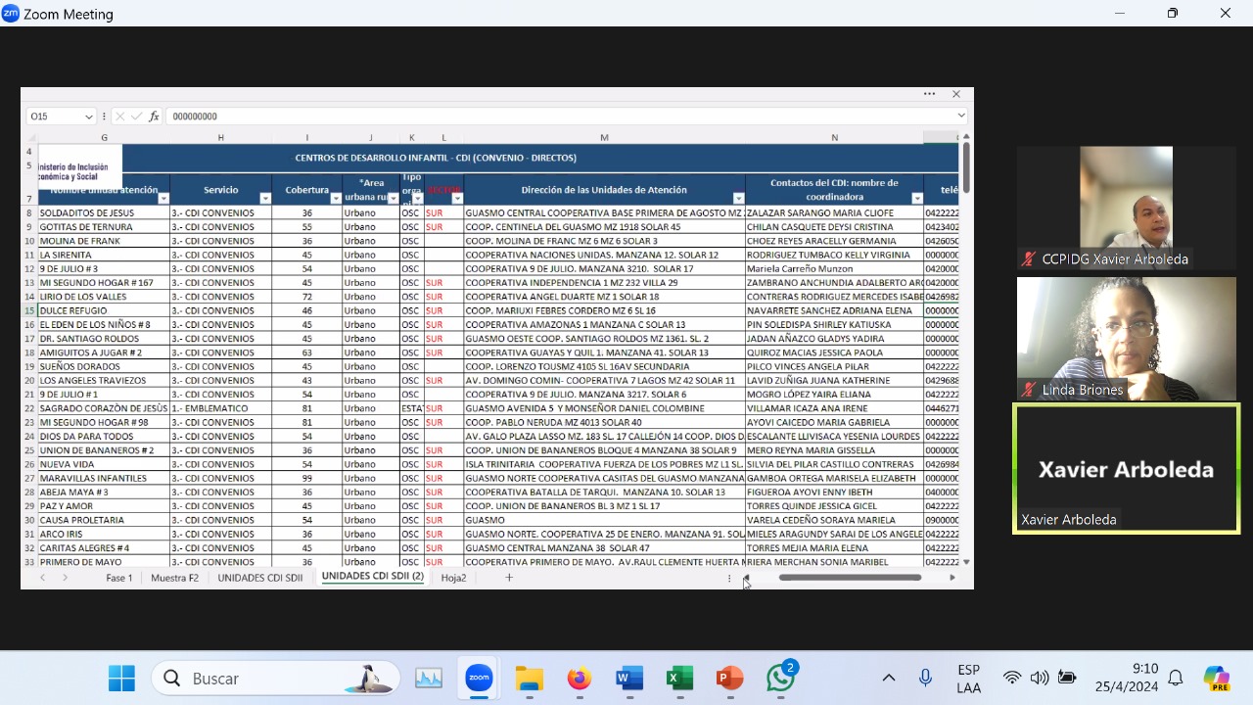Click the add new sheet plus icon

click(x=509, y=578)
